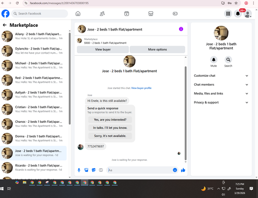Show hidden system tray icons chevron
Image resolution: width=258 pixels, height=198 pixels.
218,189
